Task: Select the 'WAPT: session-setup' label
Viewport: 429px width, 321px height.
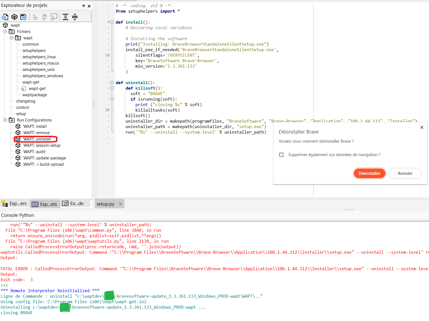Action: tap(42, 145)
